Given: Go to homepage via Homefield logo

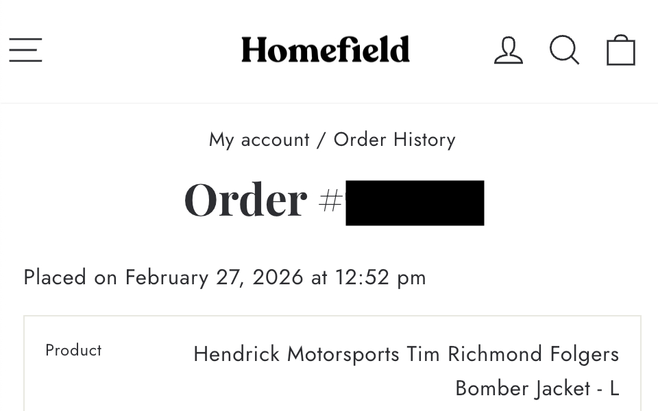Looking at the screenshot, I should click(x=325, y=50).
